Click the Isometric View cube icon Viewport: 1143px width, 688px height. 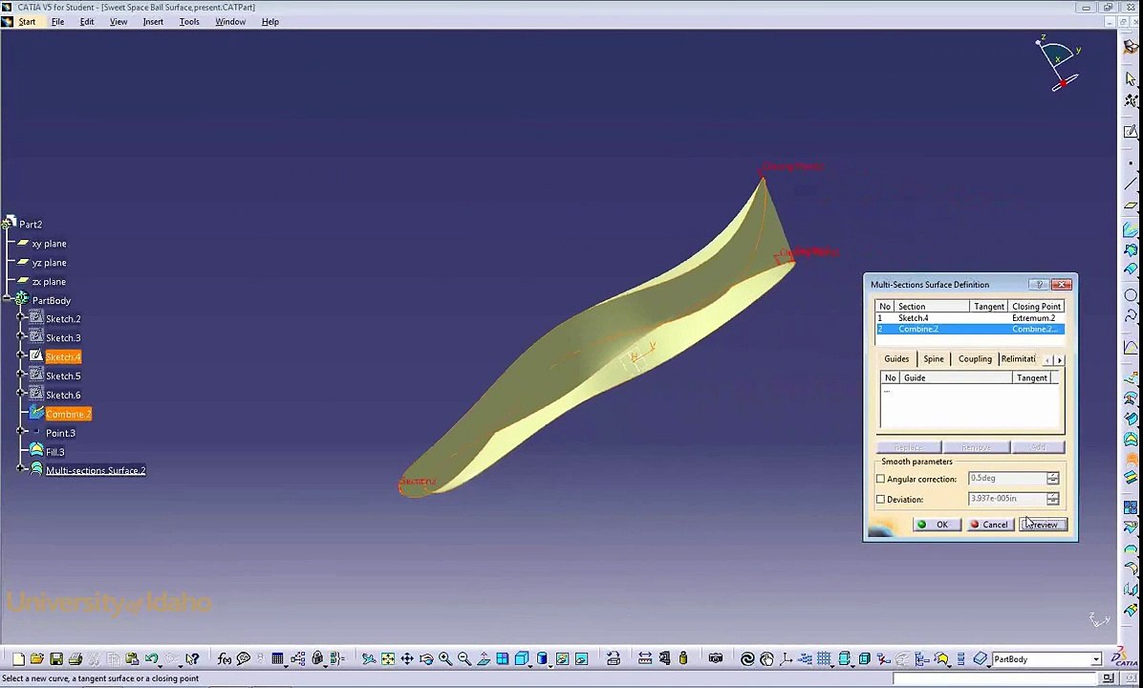pyautogui.click(x=521, y=658)
